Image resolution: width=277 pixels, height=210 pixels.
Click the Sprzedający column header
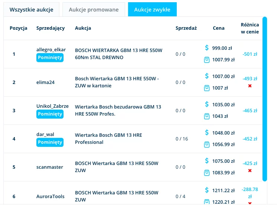click(50, 28)
